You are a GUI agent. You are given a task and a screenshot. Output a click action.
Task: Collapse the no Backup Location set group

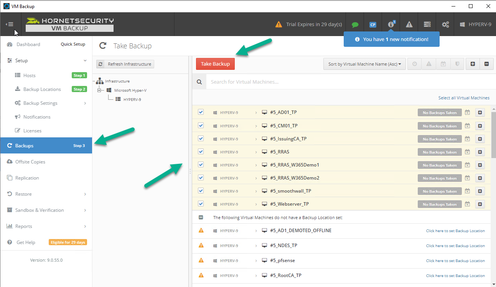(x=201, y=218)
